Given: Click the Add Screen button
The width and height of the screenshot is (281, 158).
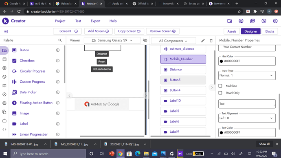Looking at the screenshot, I should point(99,31).
